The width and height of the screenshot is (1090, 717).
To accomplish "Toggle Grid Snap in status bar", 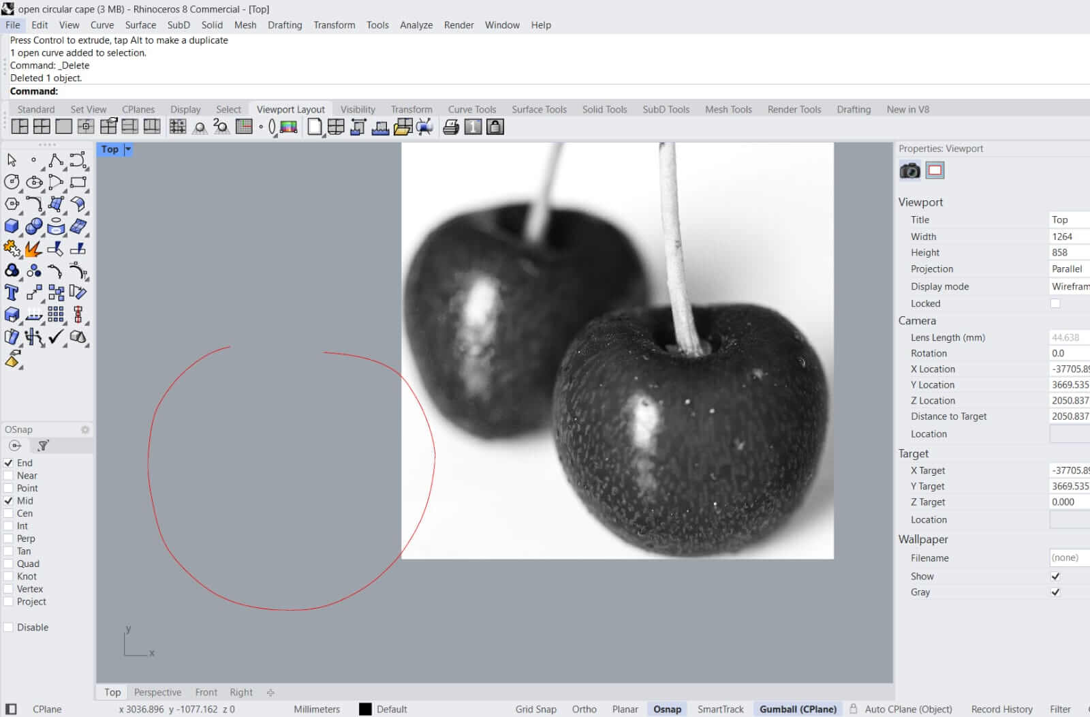I will (x=535, y=710).
